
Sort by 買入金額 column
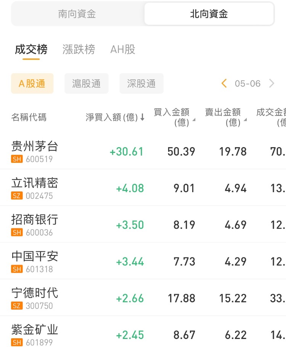172,117
